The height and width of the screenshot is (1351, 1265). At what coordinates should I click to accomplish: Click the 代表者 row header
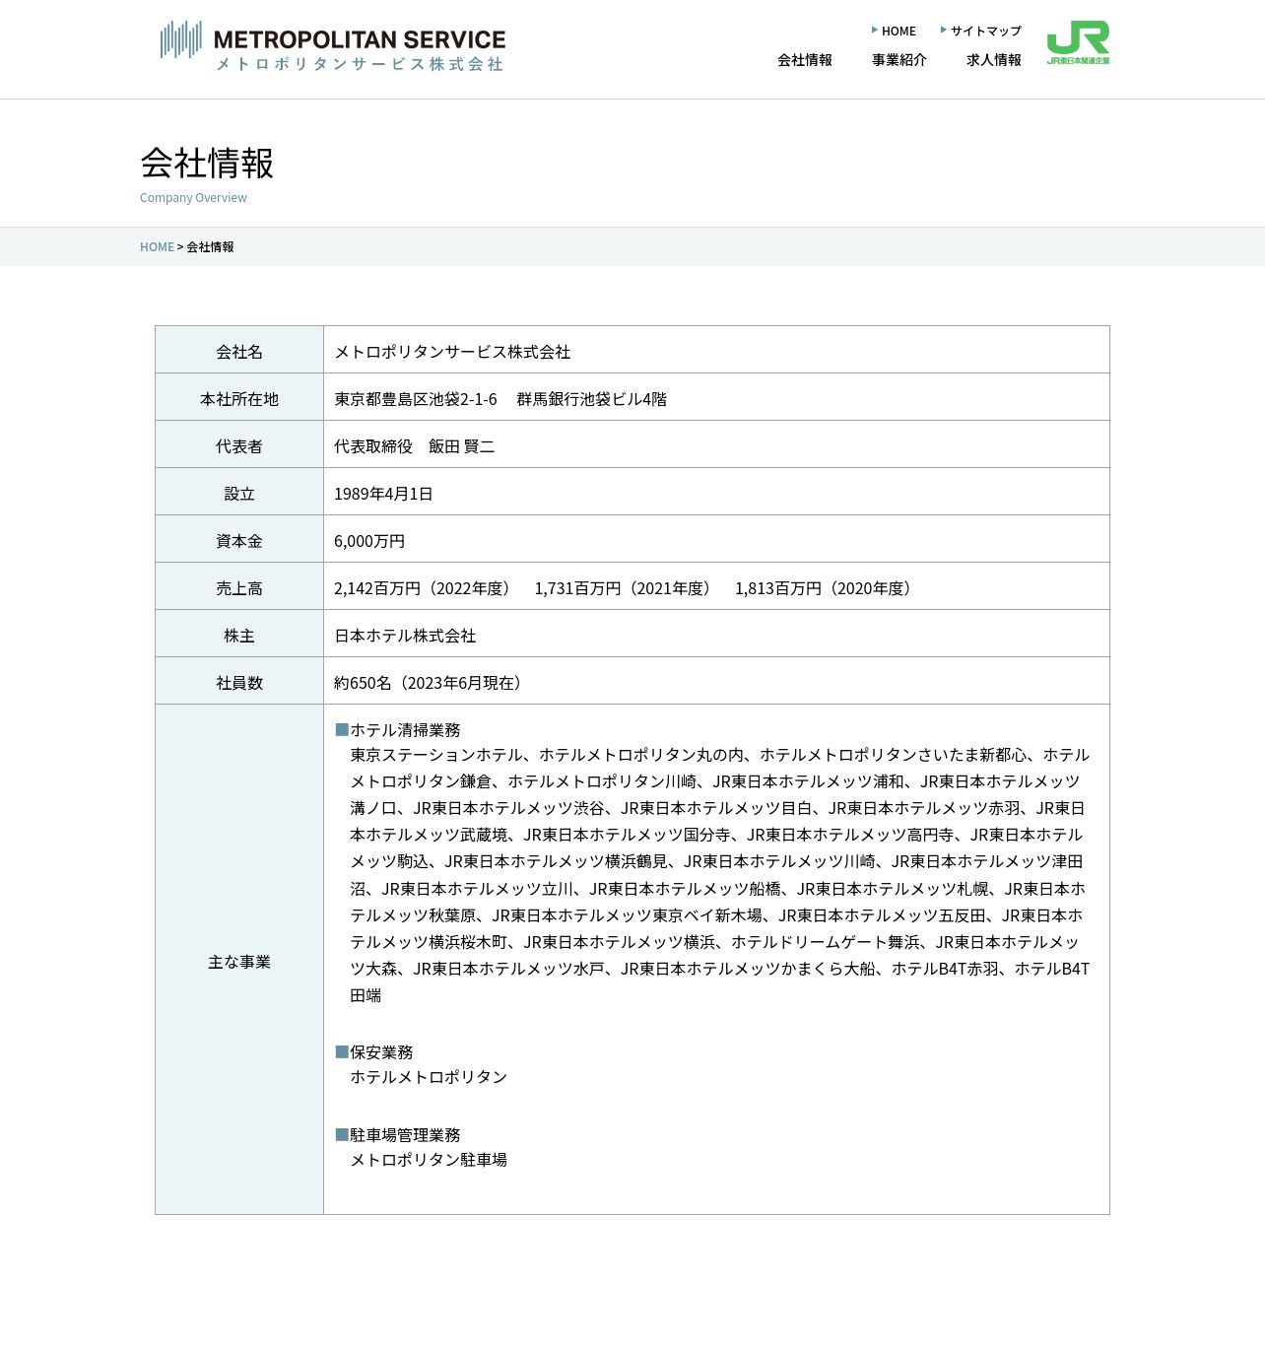(x=239, y=444)
